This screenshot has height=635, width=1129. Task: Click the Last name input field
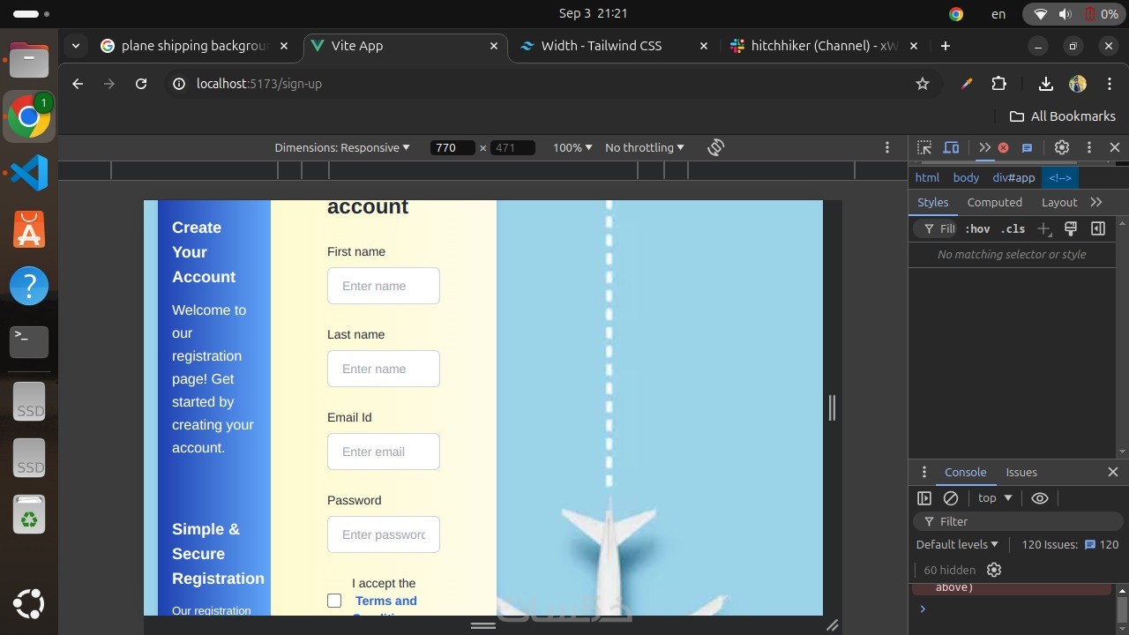(x=384, y=369)
